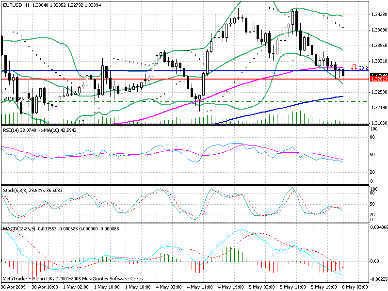Click the 1.33210 price axis label
This screenshot has width=388, height=291.
(379, 61)
